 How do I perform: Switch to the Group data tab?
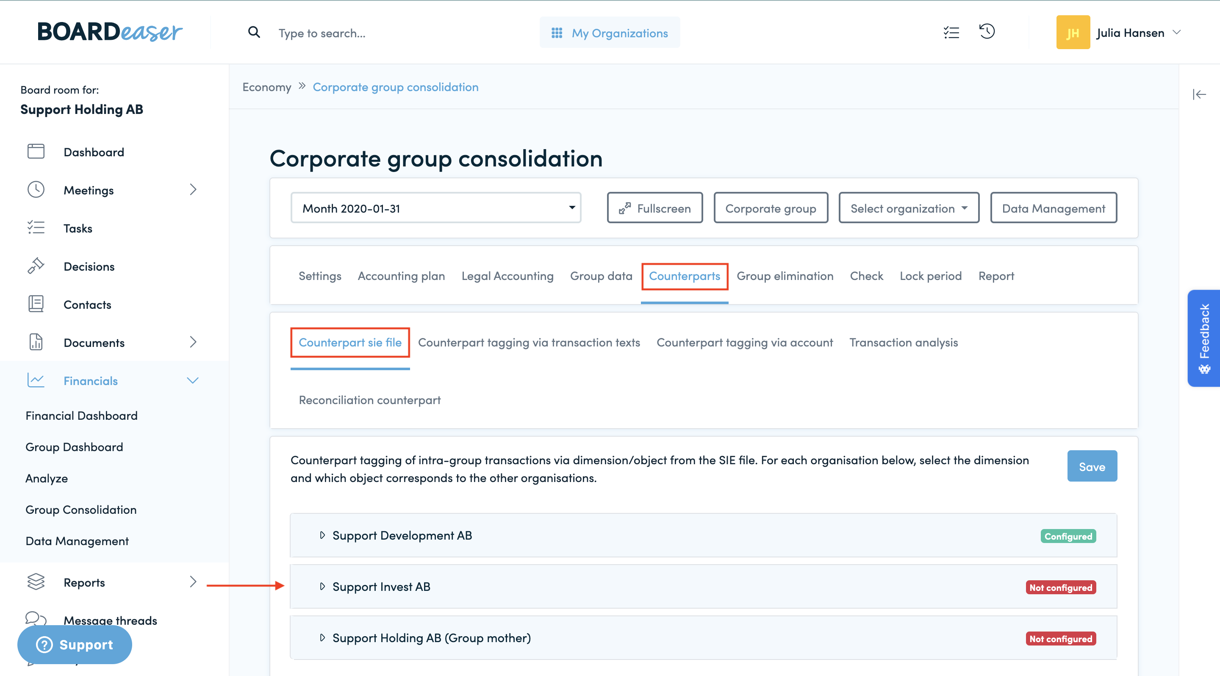601,276
